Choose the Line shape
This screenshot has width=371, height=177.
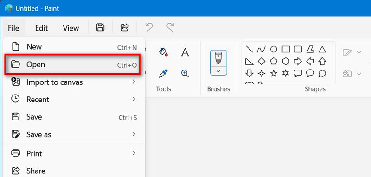coord(249,49)
